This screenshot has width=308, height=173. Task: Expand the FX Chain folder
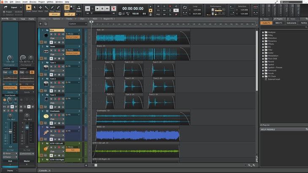tap(263, 77)
